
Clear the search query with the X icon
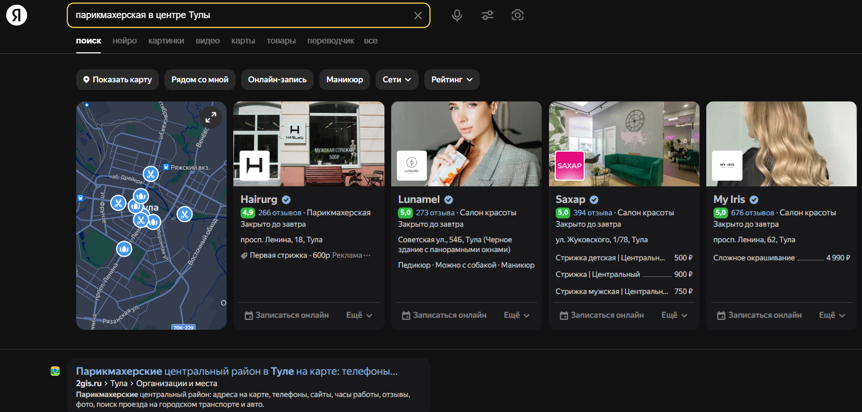[418, 16]
